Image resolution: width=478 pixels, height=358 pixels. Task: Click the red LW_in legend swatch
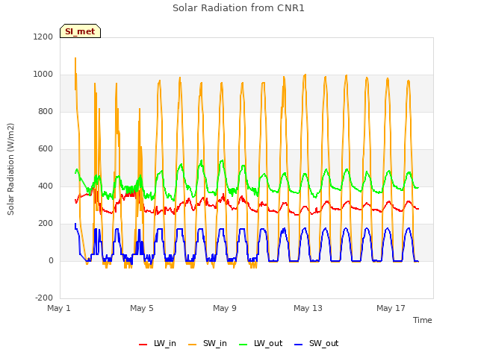click(x=143, y=345)
